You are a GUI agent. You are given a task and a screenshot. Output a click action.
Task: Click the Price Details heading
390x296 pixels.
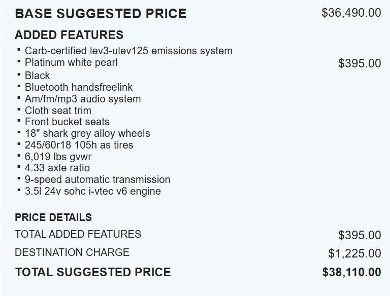[53, 217]
